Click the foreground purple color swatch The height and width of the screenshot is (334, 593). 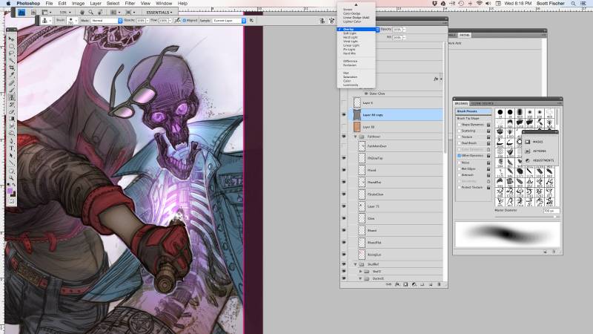click(x=10, y=191)
